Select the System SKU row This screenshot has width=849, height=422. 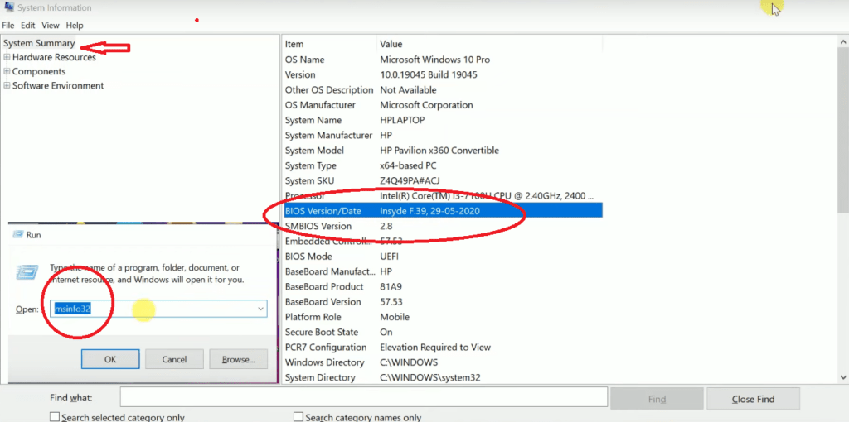tap(443, 180)
